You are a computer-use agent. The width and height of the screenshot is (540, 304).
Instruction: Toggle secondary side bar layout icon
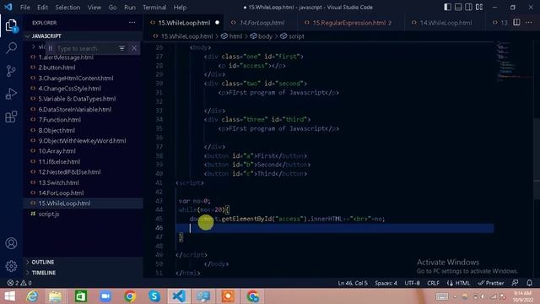(x=469, y=7)
